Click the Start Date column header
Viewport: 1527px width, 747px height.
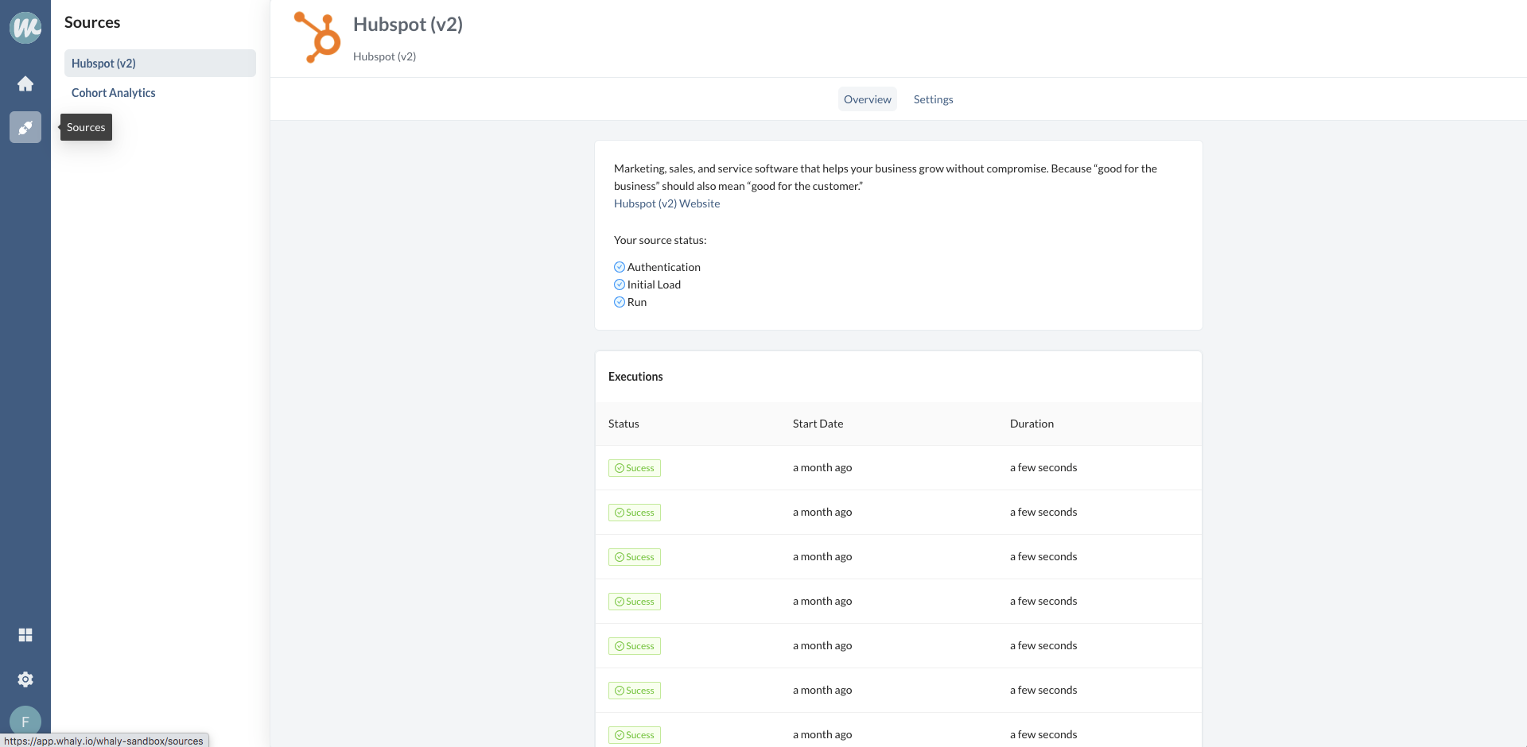point(818,424)
